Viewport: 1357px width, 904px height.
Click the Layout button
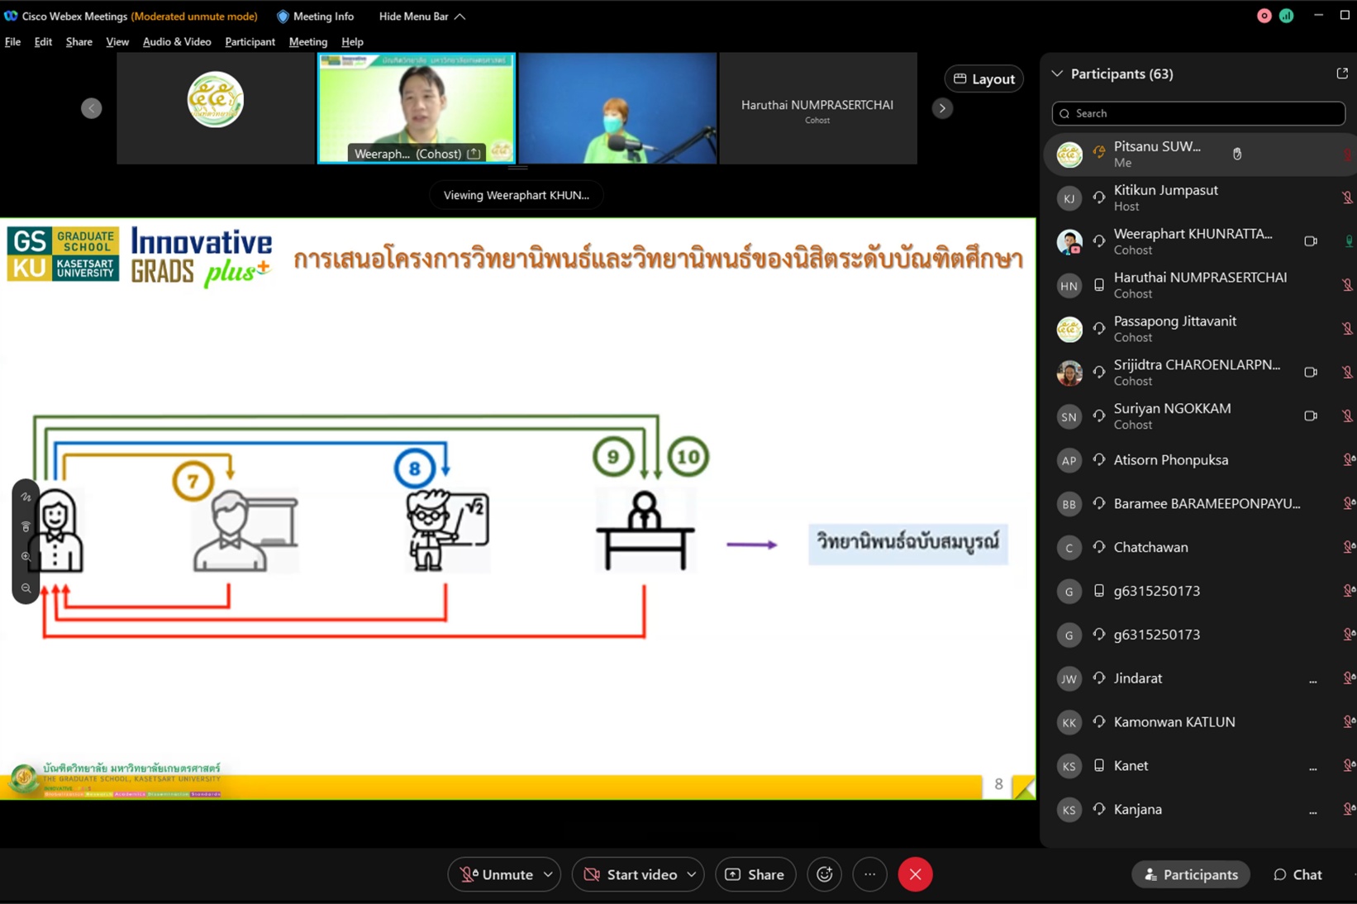coord(983,79)
